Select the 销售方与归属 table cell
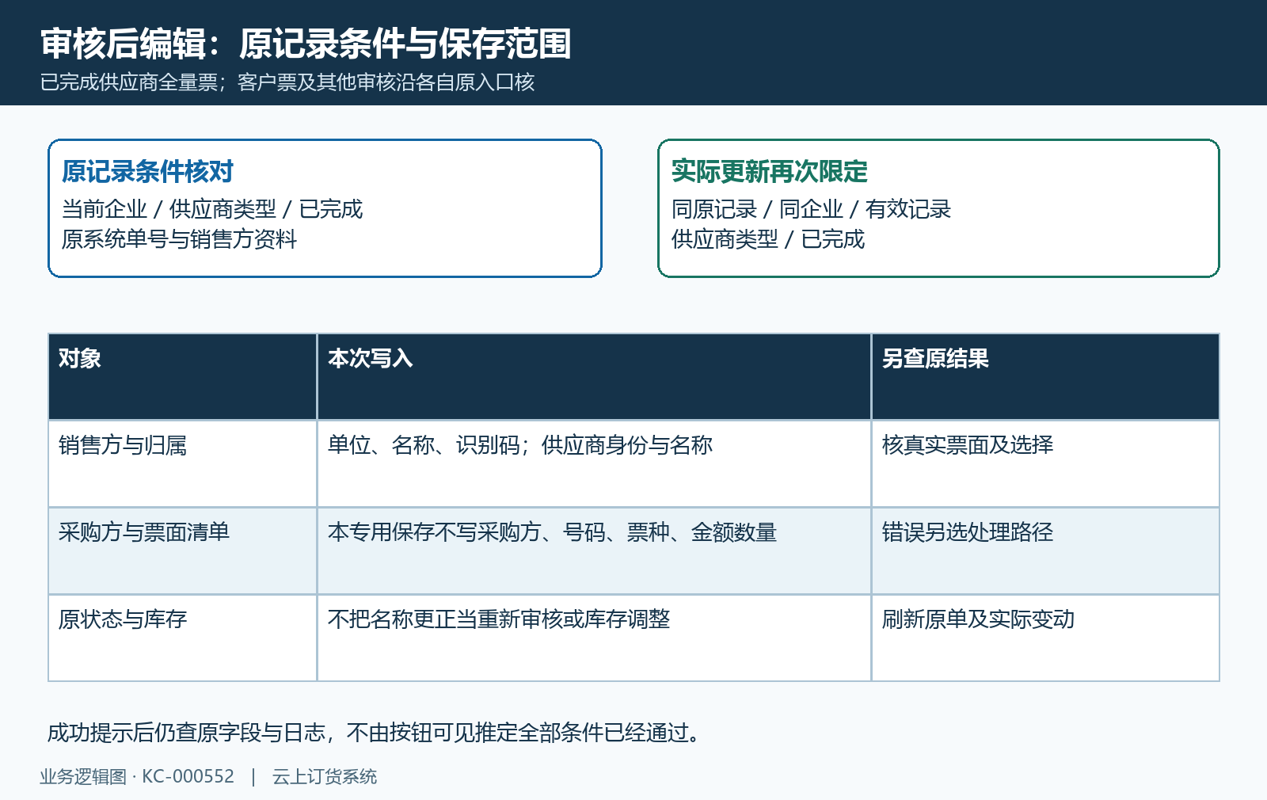The height and width of the screenshot is (800, 1267). tap(183, 463)
